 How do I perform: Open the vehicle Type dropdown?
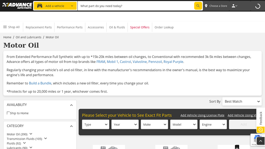tap(96, 124)
